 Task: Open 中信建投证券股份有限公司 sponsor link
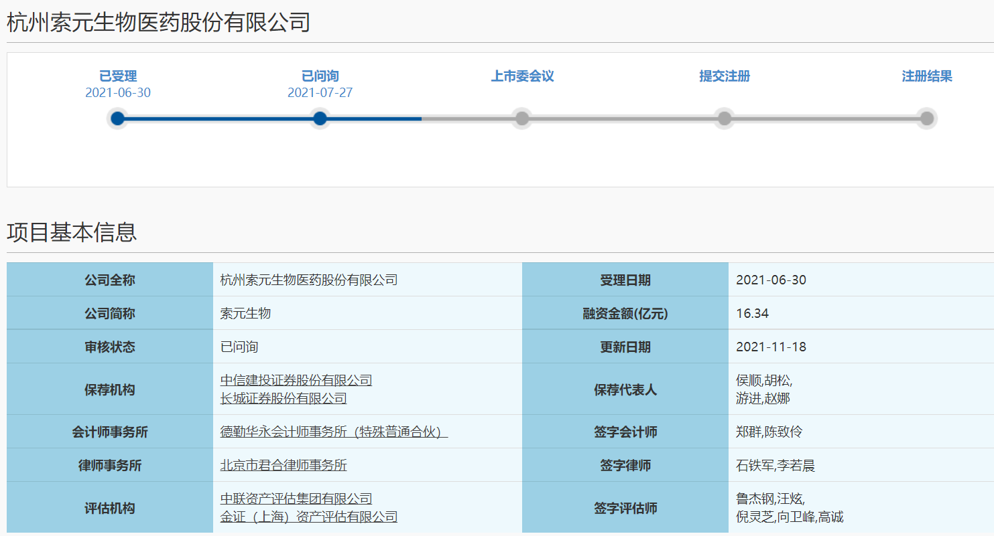coord(296,381)
